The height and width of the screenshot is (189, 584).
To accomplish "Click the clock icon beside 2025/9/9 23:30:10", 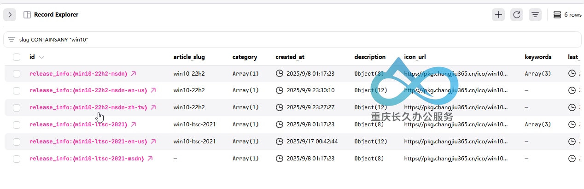I will (279, 91).
